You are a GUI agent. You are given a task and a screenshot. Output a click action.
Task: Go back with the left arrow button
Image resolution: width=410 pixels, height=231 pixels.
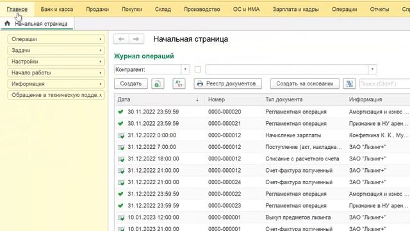point(121,39)
